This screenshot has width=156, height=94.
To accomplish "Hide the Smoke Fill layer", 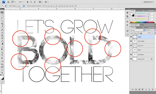I will pyautogui.click(x=131, y=45).
